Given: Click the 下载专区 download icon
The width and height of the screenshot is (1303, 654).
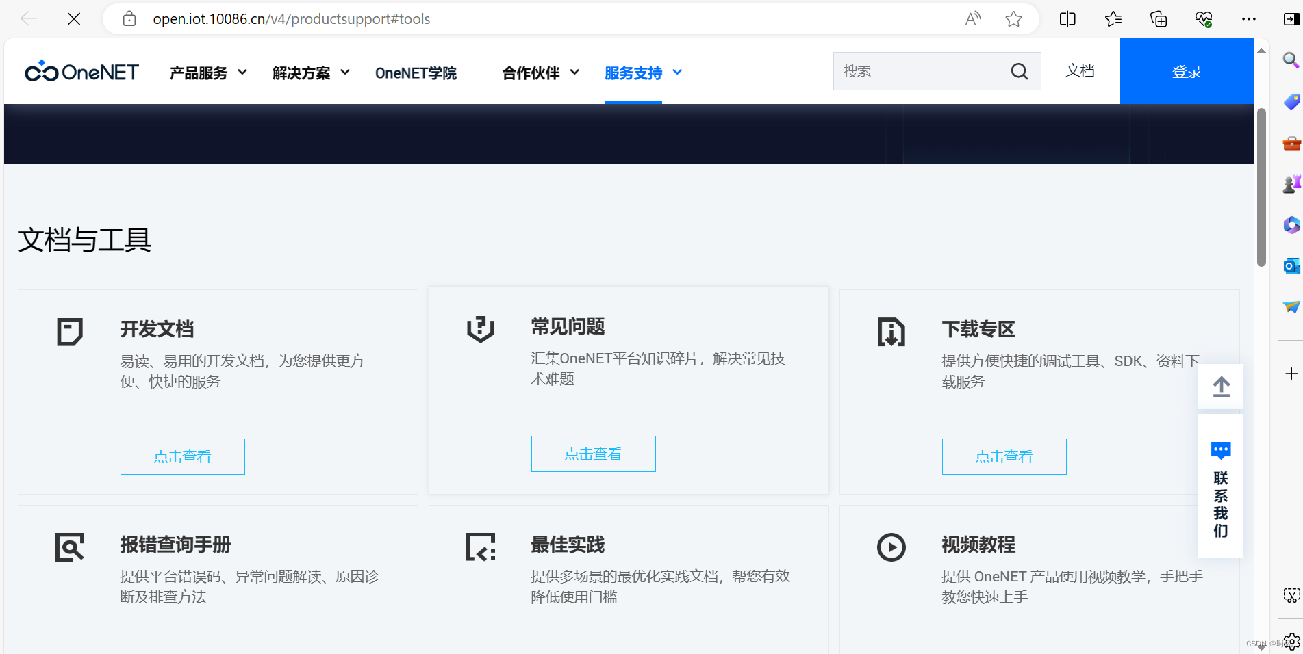Looking at the screenshot, I should point(891,332).
